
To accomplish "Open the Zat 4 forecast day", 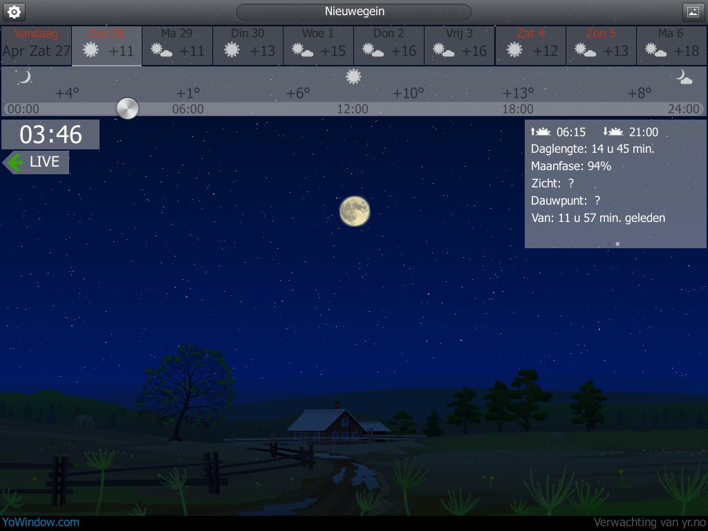I will click(x=530, y=46).
